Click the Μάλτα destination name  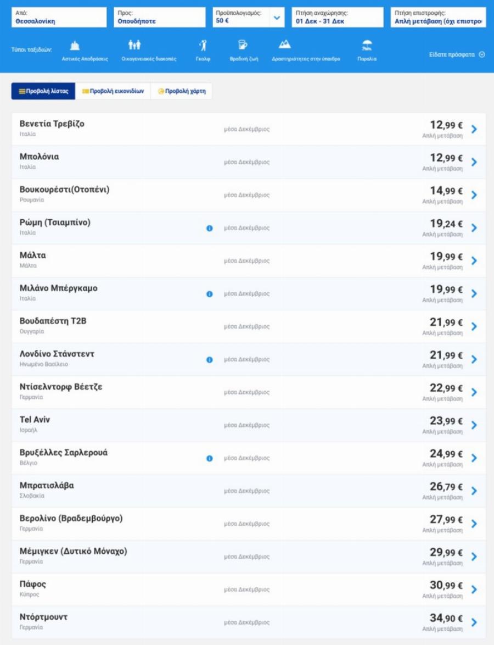click(33, 255)
